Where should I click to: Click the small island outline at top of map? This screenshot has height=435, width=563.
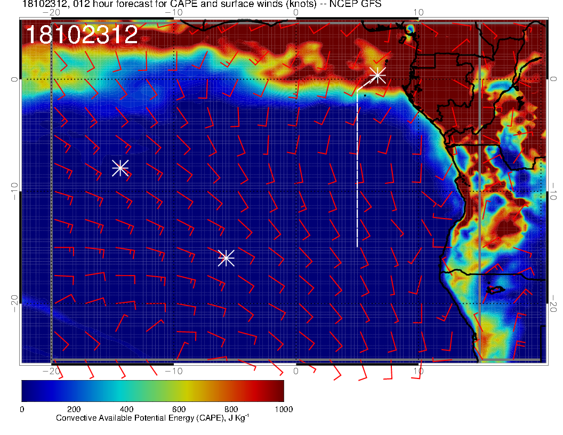[x=410, y=29]
